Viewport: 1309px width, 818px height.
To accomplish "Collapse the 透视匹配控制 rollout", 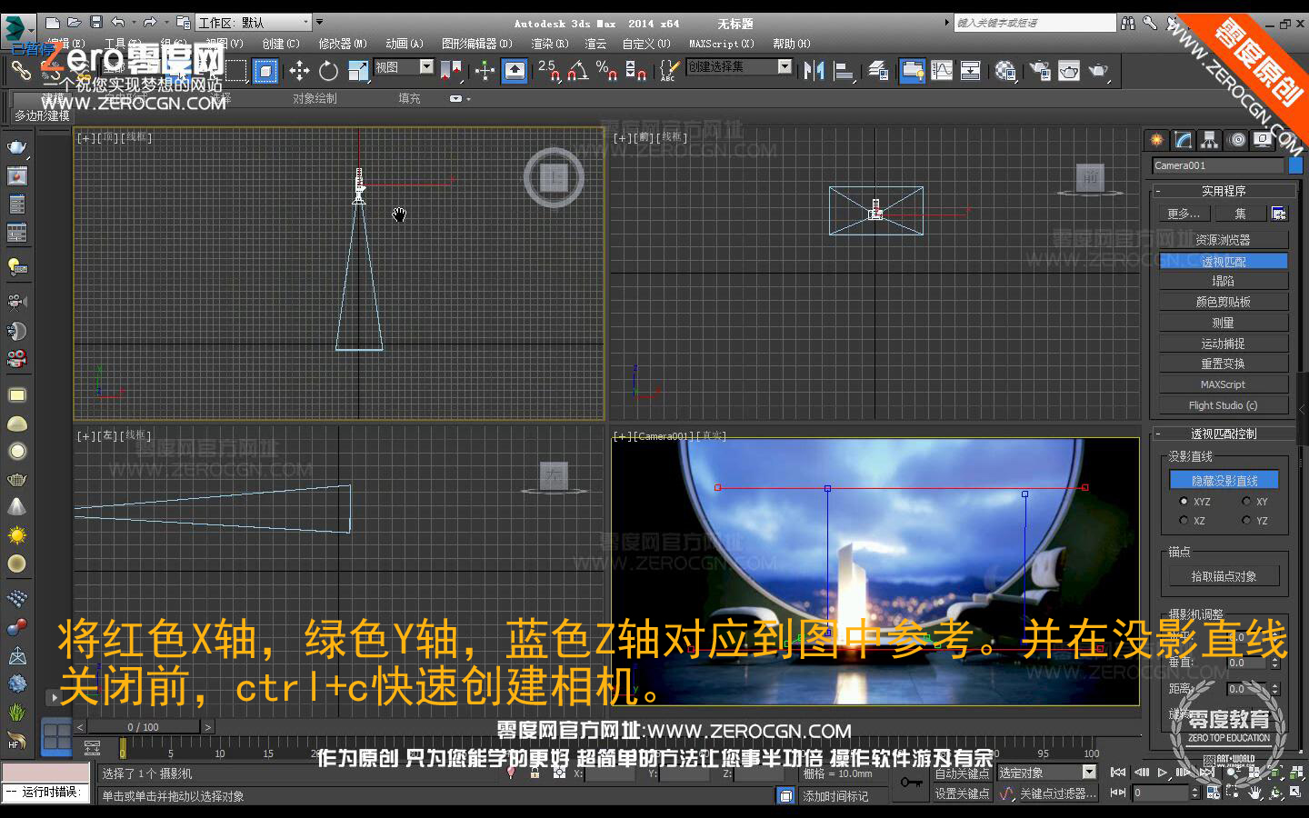I will tap(1224, 434).
